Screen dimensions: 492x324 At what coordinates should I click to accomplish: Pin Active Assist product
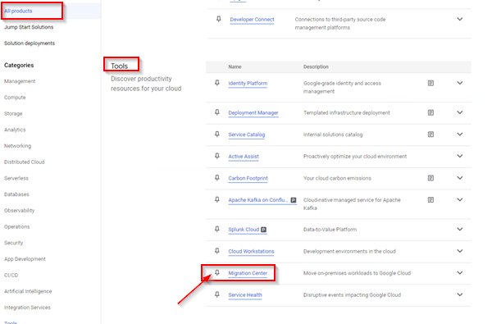pyautogui.click(x=217, y=156)
